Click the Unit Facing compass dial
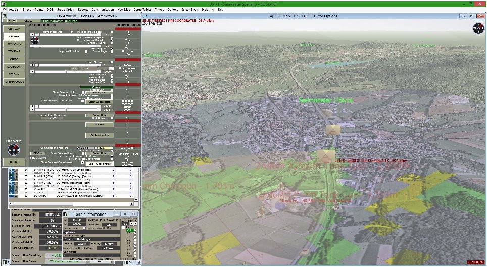The height and width of the screenshot is (267, 487). 14,150
